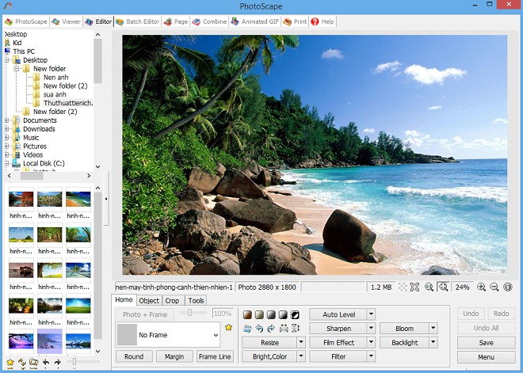
Task: Click the zoom in magnifier icon
Action: [x=481, y=287]
